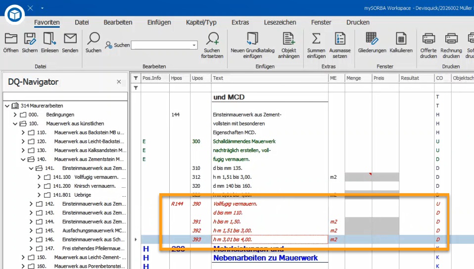Click the Suchen text input field
This screenshot has height=269, width=474.
tap(161, 45)
